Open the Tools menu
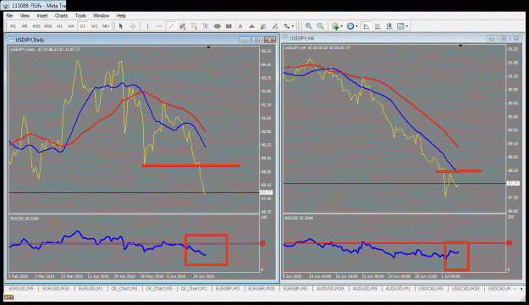Image resolution: width=529 pixels, height=305 pixels. point(80,15)
